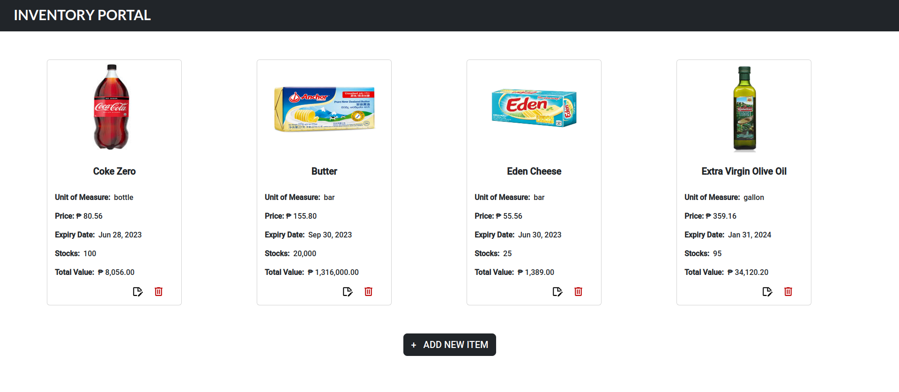This screenshot has height=392, width=899.
Task: Delete the Coke Zero item
Action: pyautogui.click(x=158, y=291)
